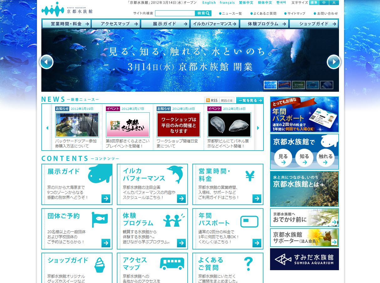Open おでかけ前に sidebar banner
Screen dimensions: 380x283
305,218
